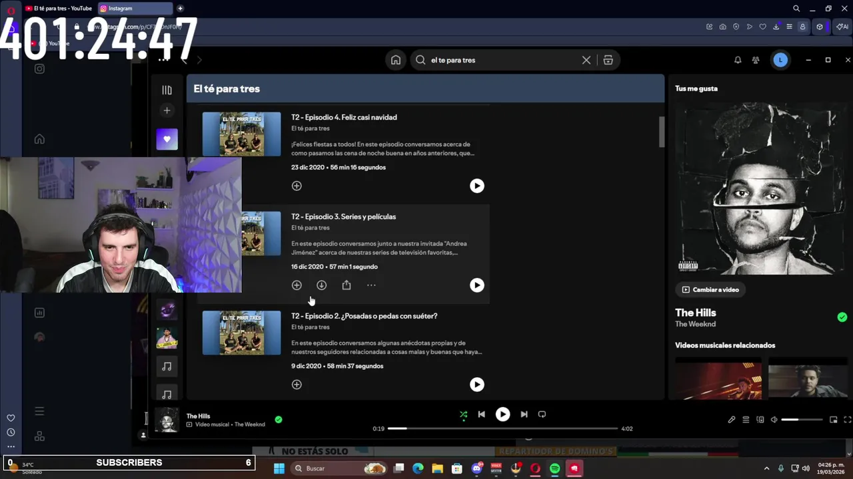853x479 pixels.
Task: Switch to the Instagram browser tab
Action: pos(135,8)
